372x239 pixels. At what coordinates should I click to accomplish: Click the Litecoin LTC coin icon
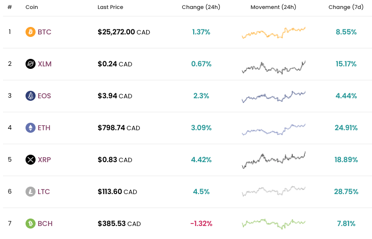click(x=31, y=192)
